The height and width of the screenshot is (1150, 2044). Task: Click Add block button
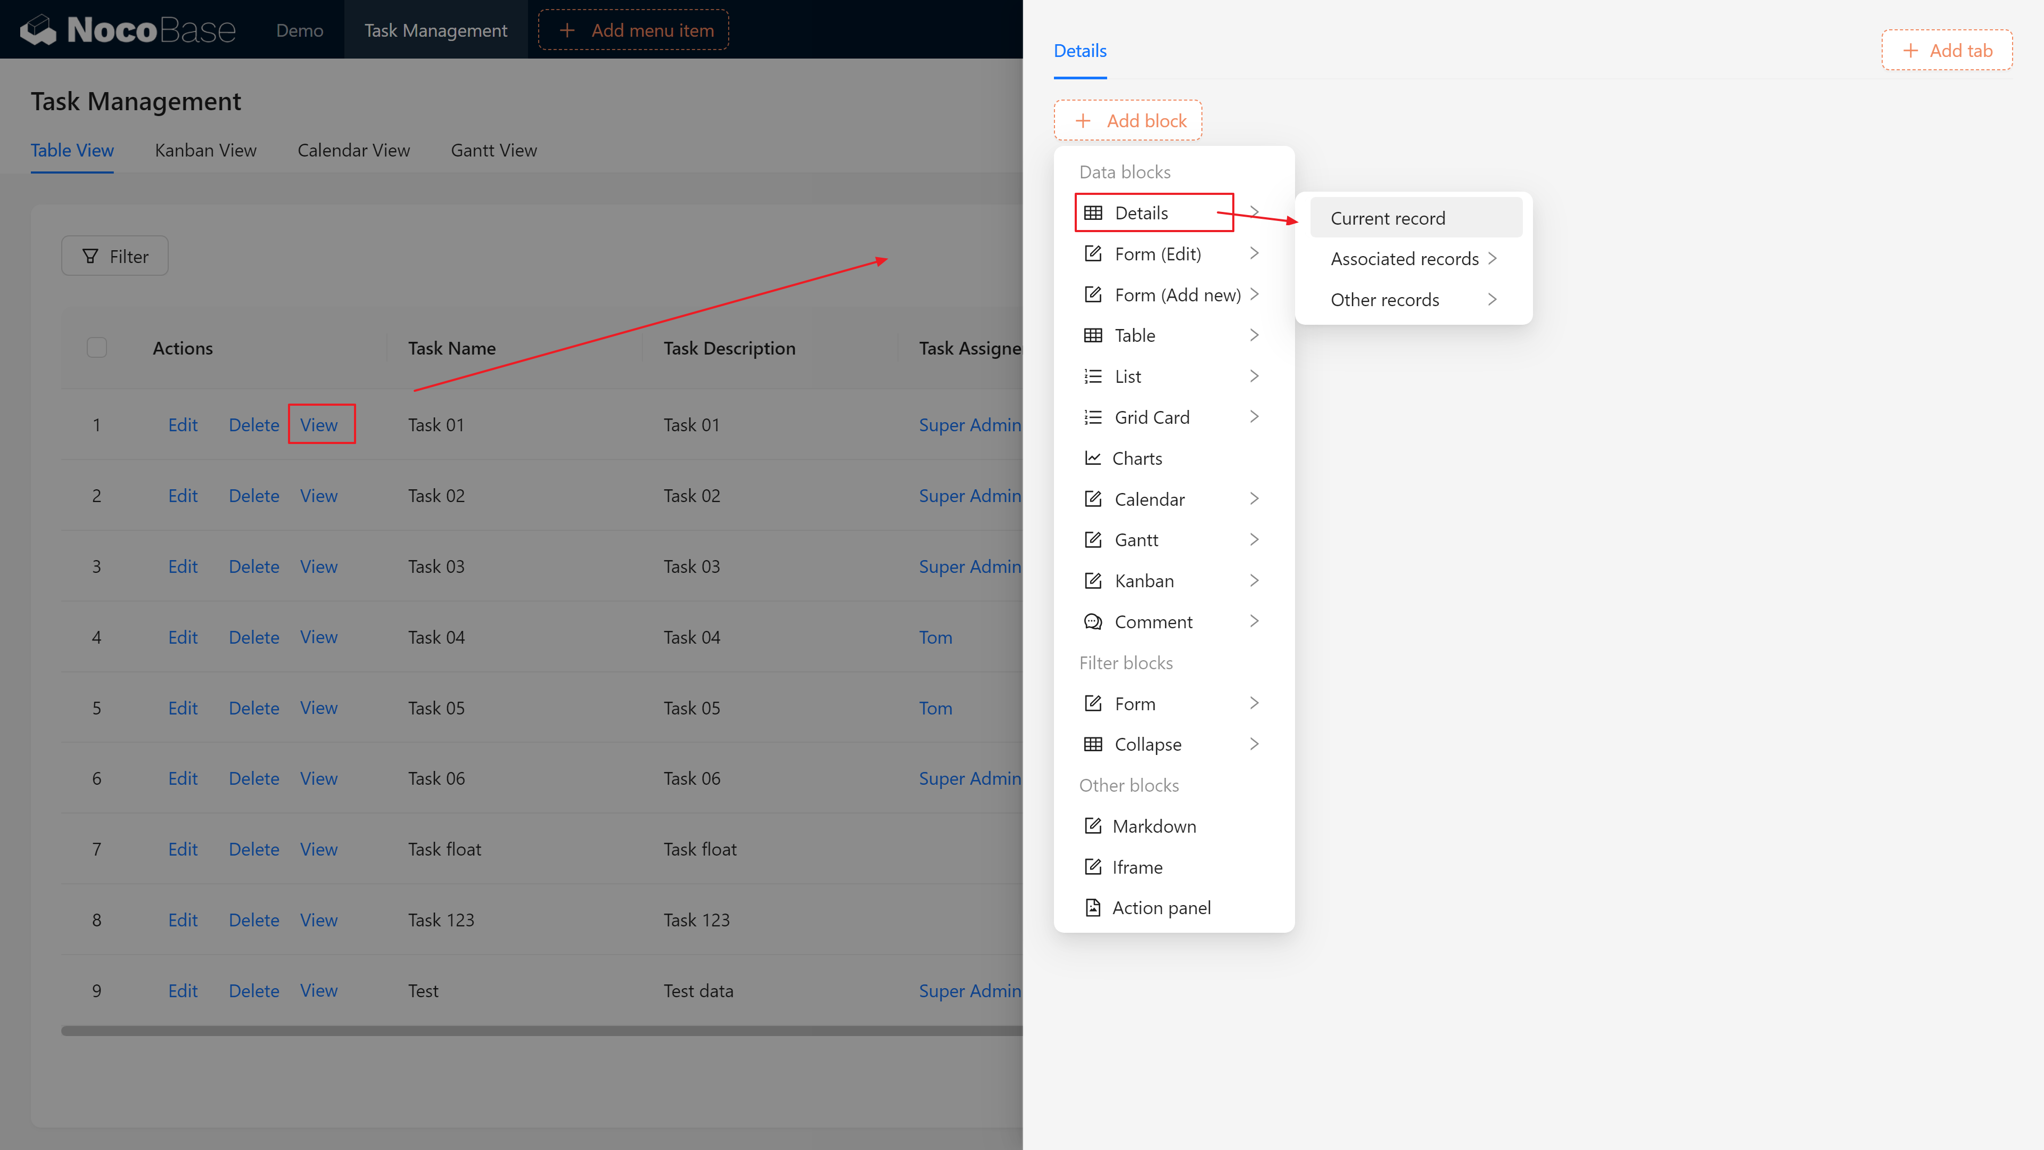[x=1127, y=121]
